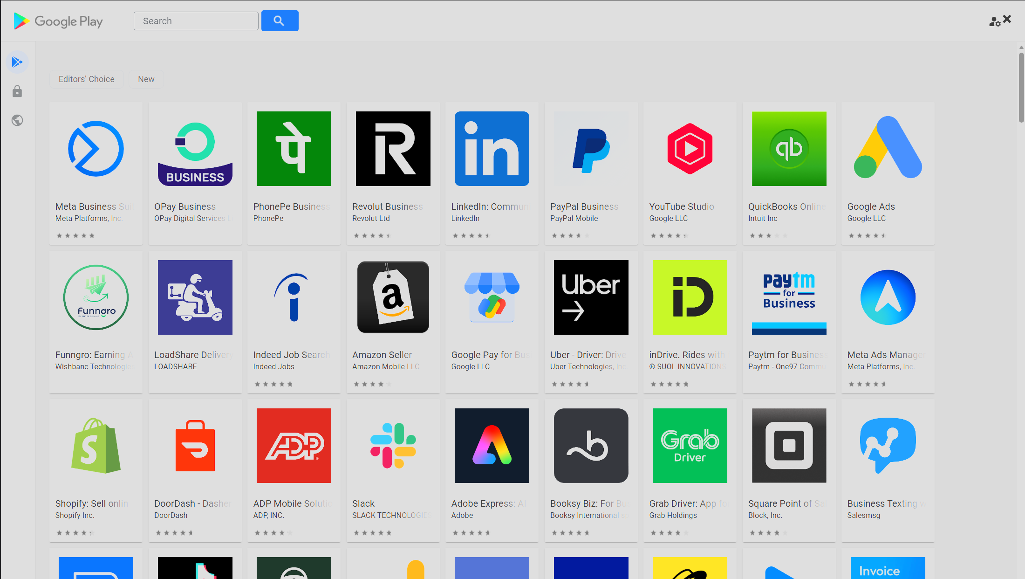Open the YouTube Studio app icon
This screenshot has width=1025, height=579.
coord(690,149)
